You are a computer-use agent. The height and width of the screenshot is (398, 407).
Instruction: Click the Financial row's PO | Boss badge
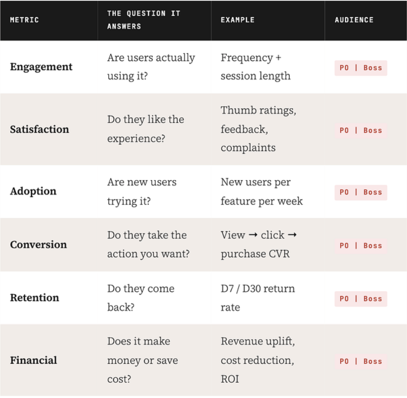(x=361, y=361)
